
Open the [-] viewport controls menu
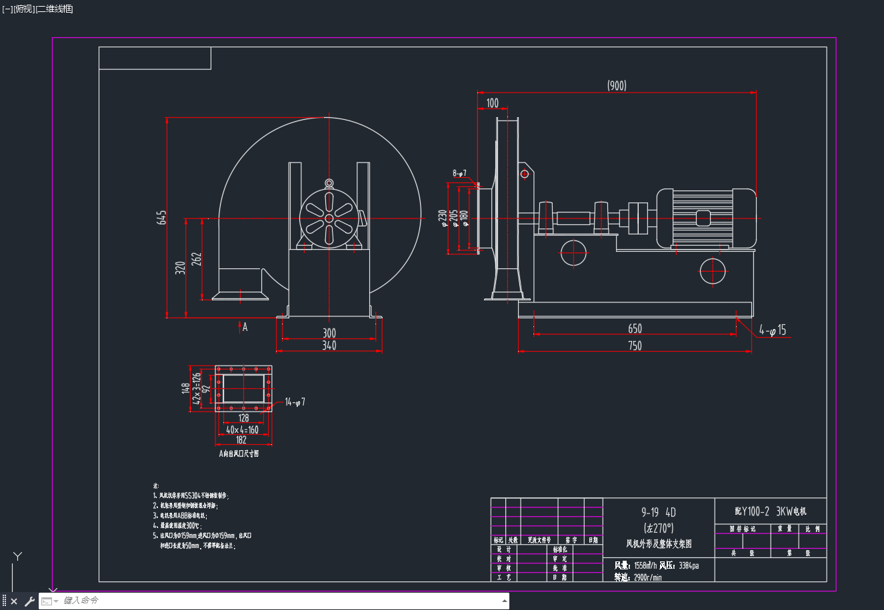7,9
